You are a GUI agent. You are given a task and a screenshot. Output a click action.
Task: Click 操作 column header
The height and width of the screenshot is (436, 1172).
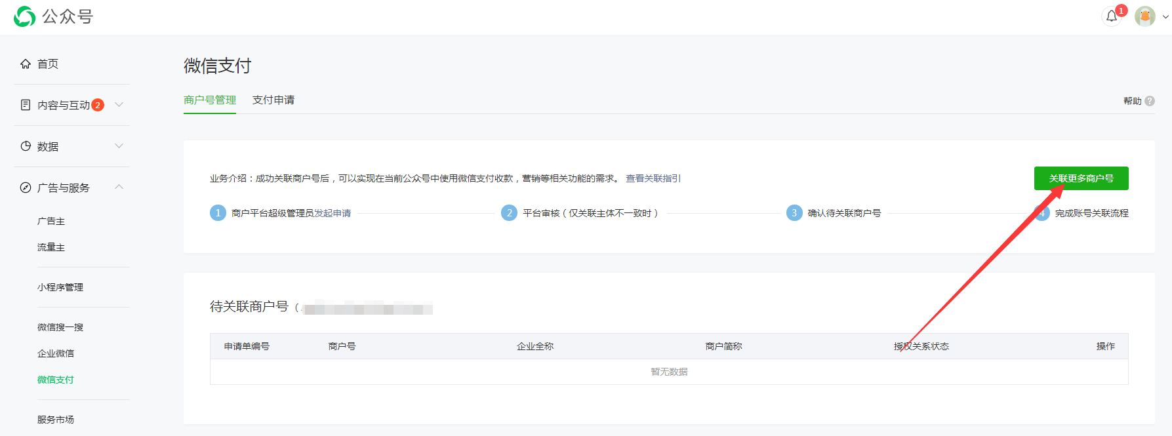(1106, 346)
